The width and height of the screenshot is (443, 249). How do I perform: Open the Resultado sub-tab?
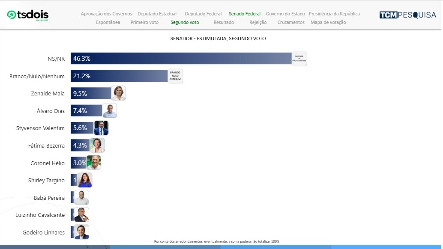224,22
